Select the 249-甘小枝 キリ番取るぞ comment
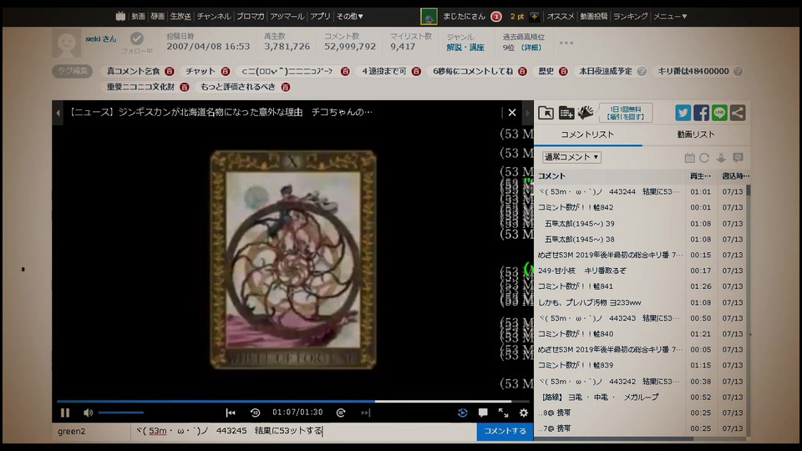 coord(640,271)
